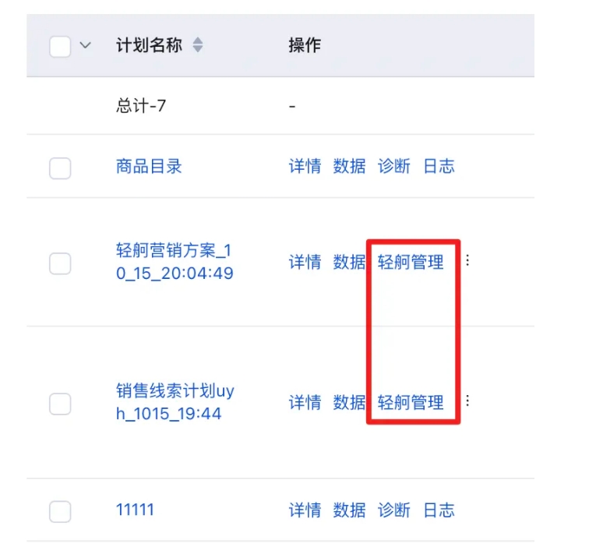Open the 11111 plan link
Screen dimensions: 589x554
pyautogui.click(x=136, y=510)
